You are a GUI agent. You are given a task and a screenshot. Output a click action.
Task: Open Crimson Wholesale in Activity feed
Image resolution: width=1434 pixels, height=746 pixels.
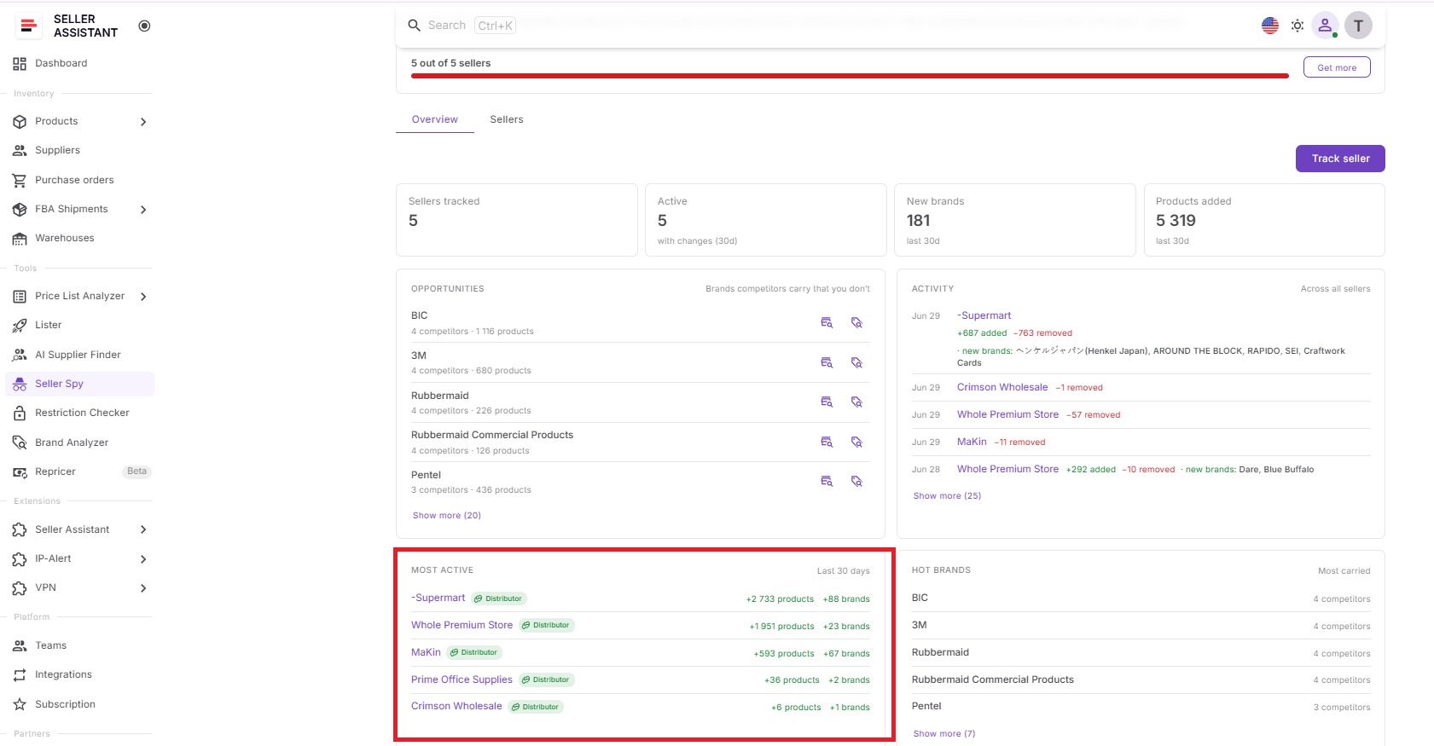[x=1002, y=387]
